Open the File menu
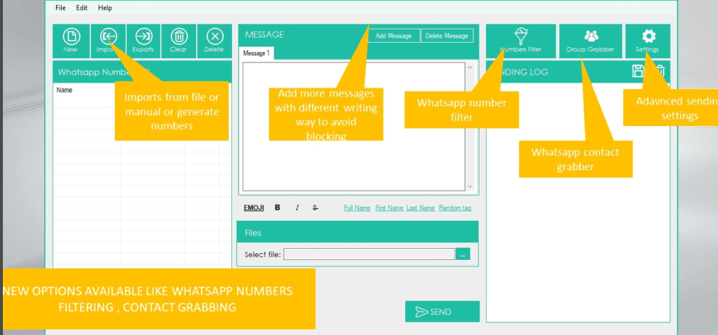Image resolution: width=718 pixels, height=335 pixels. click(60, 8)
